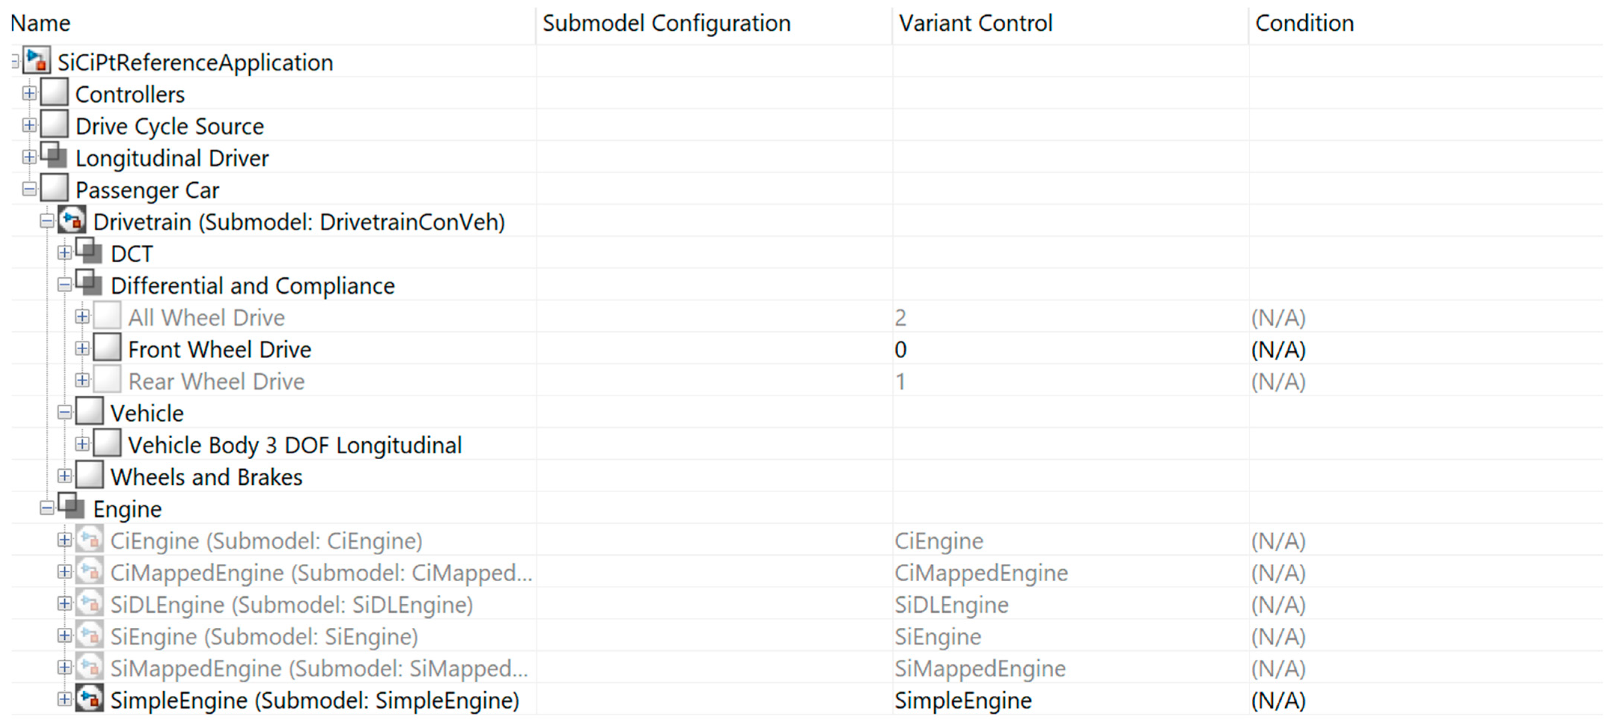Click the SimpleEngine variant control cell
1620x728 pixels.
(963, 700)
